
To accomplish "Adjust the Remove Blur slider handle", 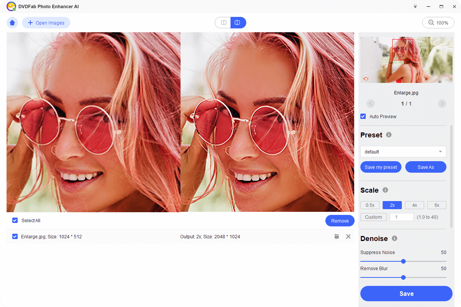I will pyautogui.click(x=403, y=277).
